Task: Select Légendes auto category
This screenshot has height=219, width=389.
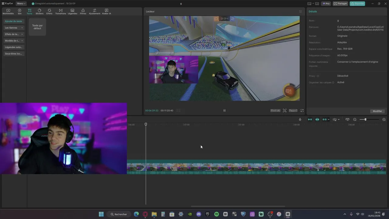Action: point(13,47)
